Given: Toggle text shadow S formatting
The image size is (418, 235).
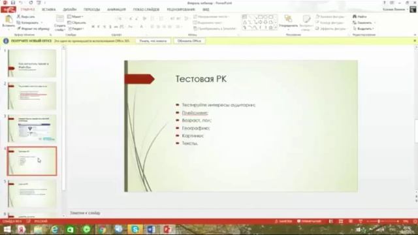Looking at the screenshot, I should (x=110, y=27).
